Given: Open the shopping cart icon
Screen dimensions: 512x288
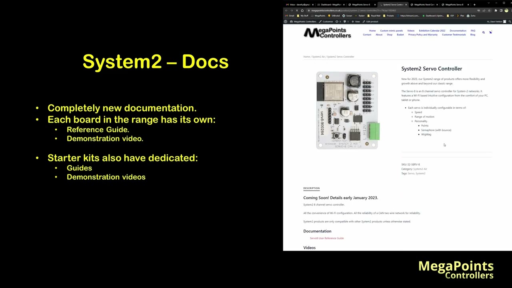Looking at the screenshot, I should point(490,32).
